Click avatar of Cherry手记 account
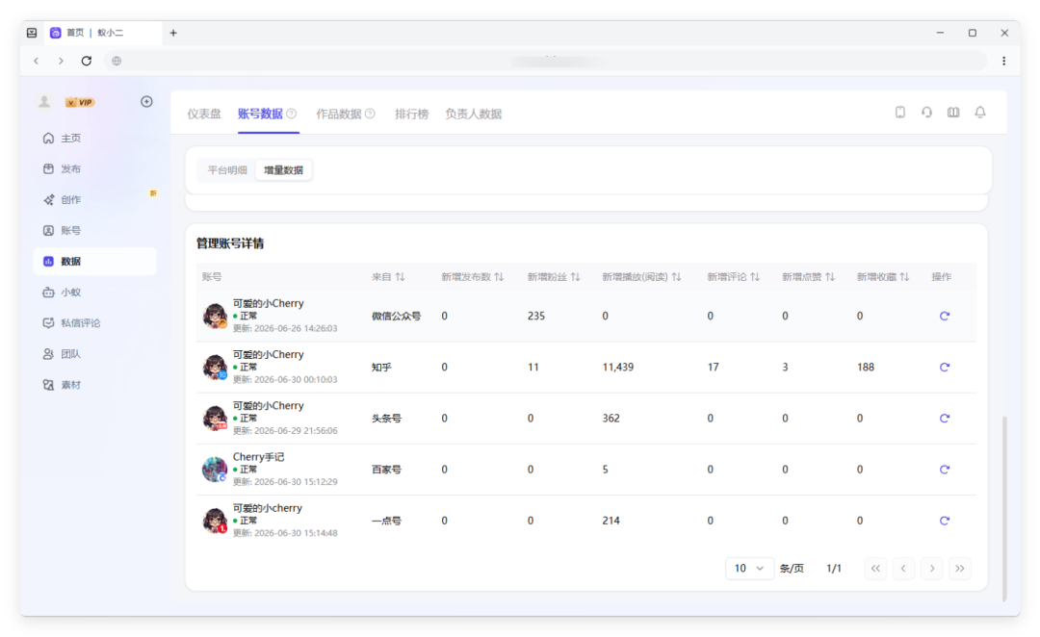Viewport: 1040px width, 637px height. (215, 470)
